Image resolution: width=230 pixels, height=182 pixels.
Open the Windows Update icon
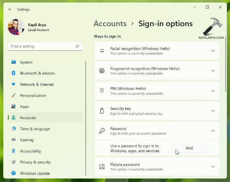pos(13,173)
